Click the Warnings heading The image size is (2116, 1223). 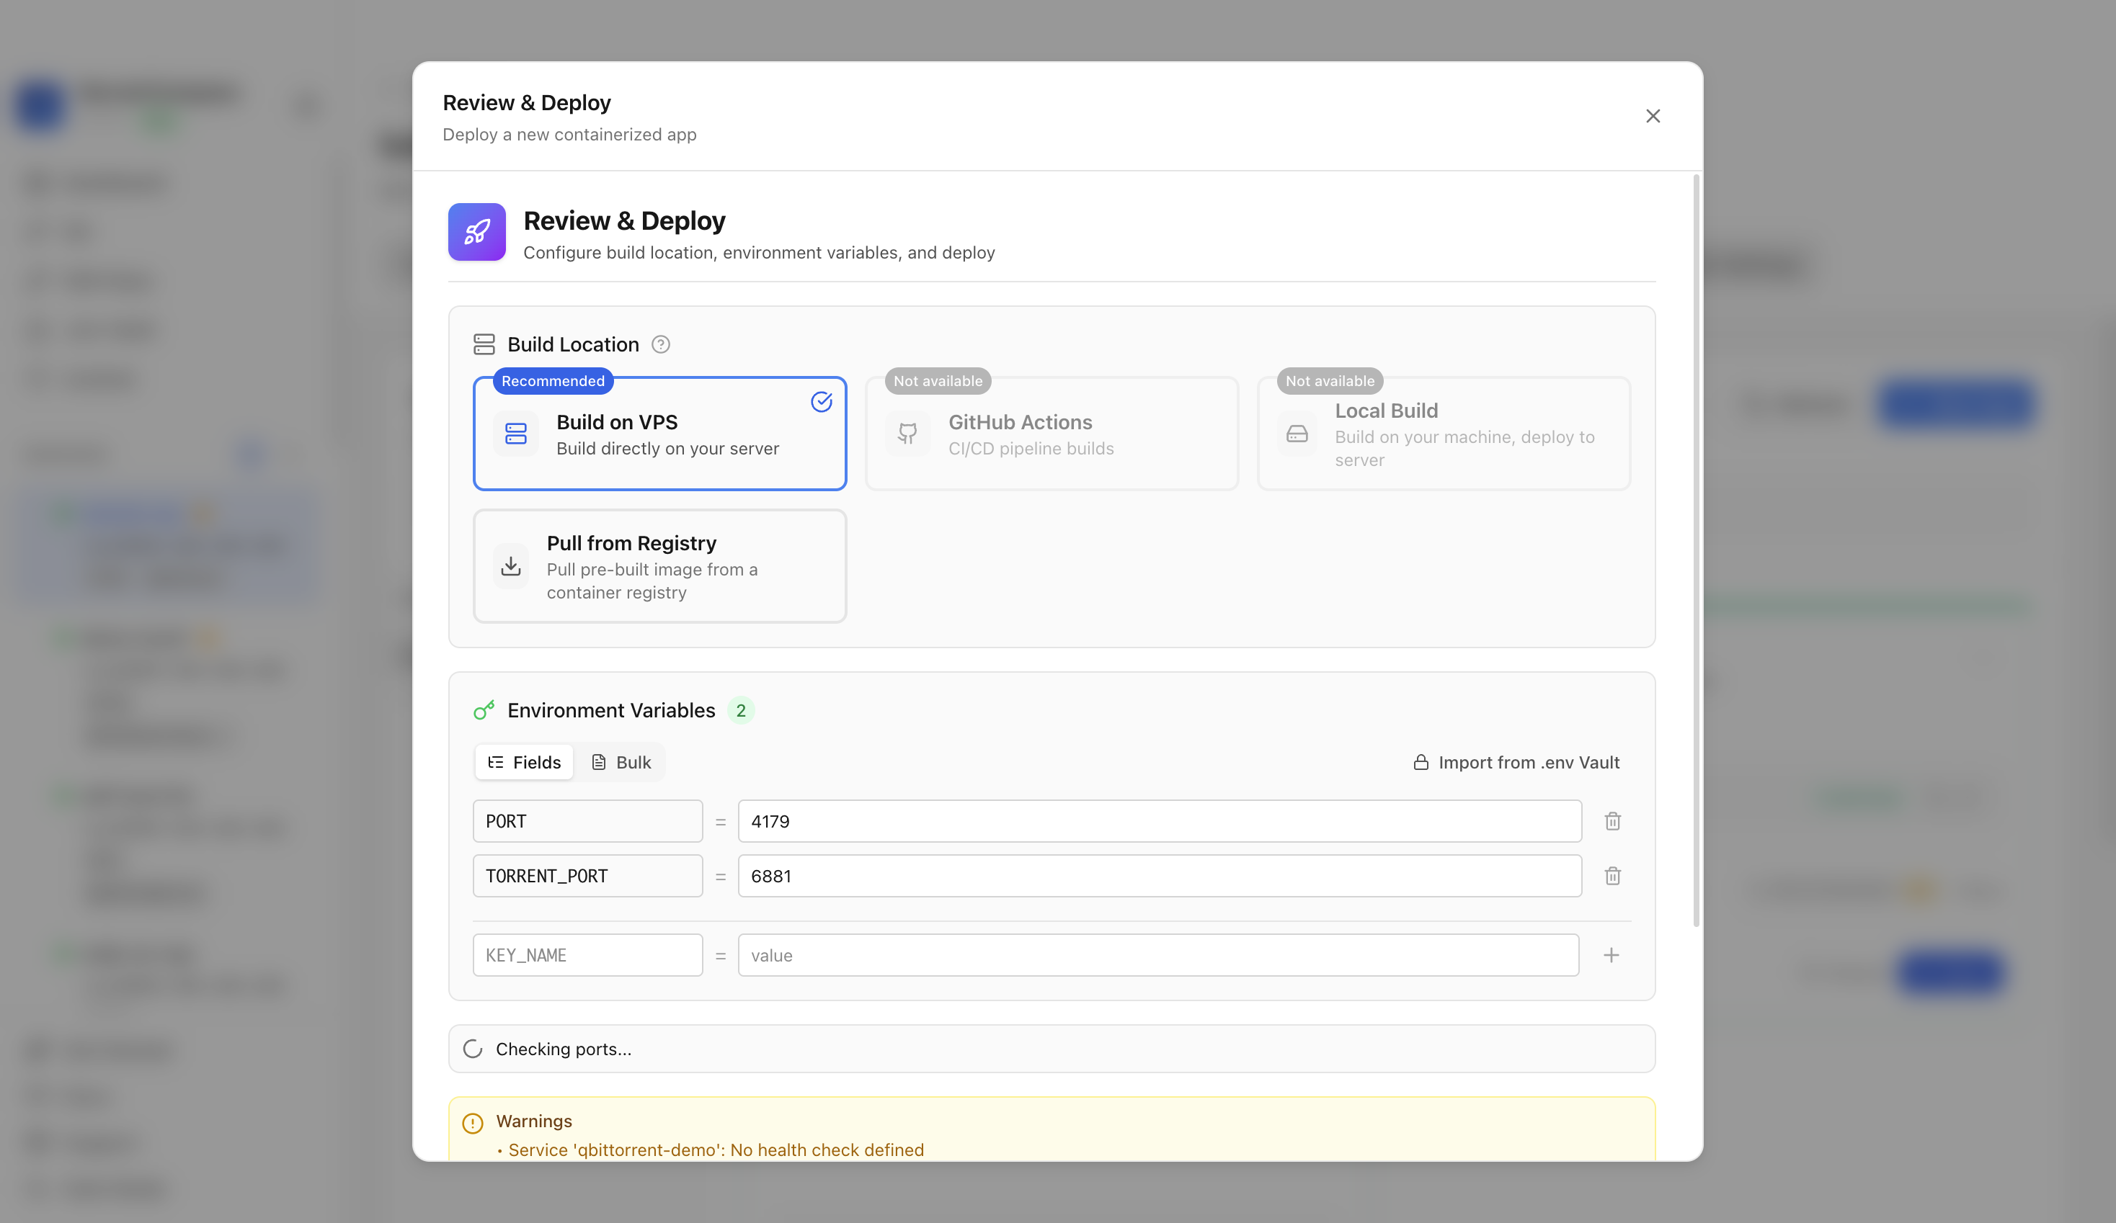click(534, 1121)
